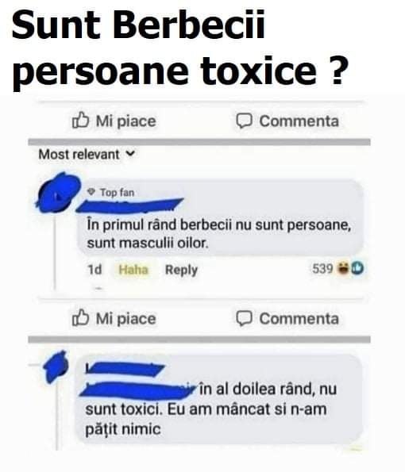
Task: Click the upper Commenta text
Action: (x=299, y=121)
